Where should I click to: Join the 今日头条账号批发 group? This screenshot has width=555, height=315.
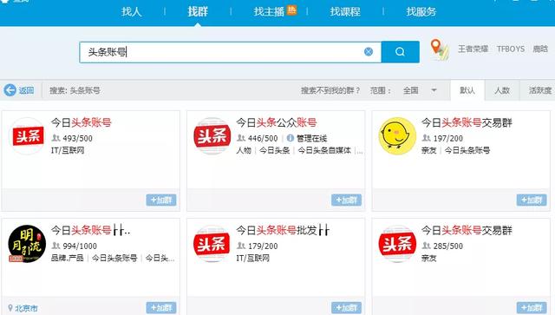[346, 307]
